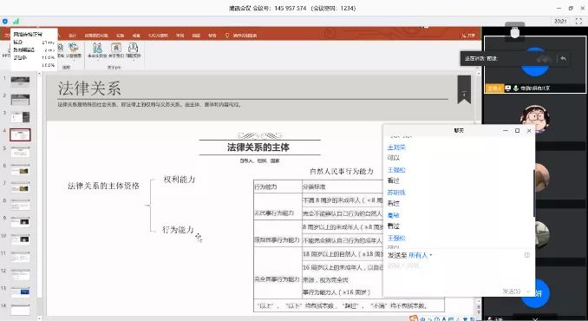Click the Sogou input method icon
The image size is (588, 321).
click(414, 318)
